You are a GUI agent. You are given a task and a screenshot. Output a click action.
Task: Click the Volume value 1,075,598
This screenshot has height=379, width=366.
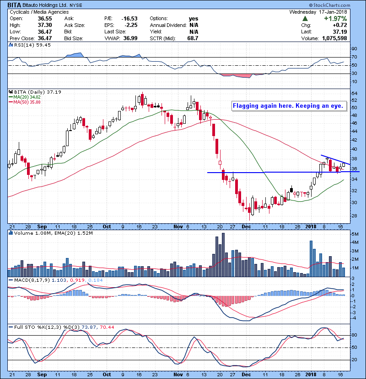point(334,38)
